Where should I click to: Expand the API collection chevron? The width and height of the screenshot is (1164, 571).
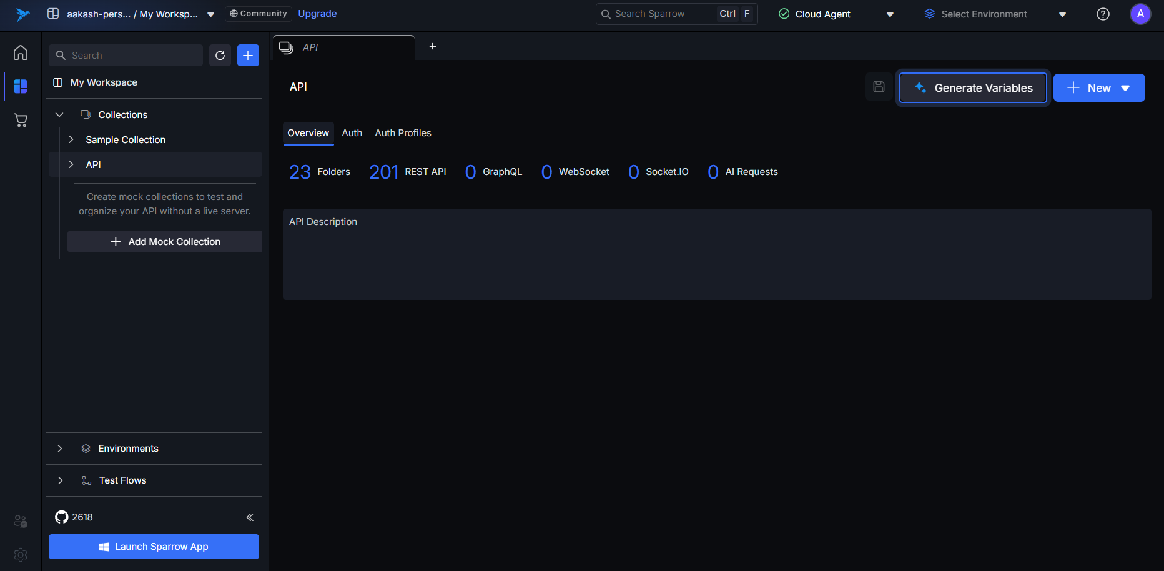tap(71, 165)
